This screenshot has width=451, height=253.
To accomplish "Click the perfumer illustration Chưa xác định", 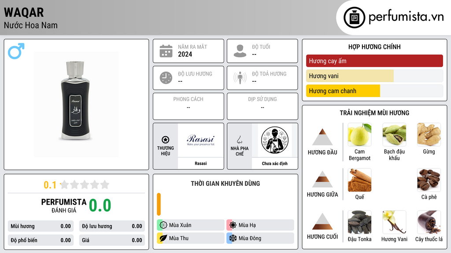I will coord(275,140).
